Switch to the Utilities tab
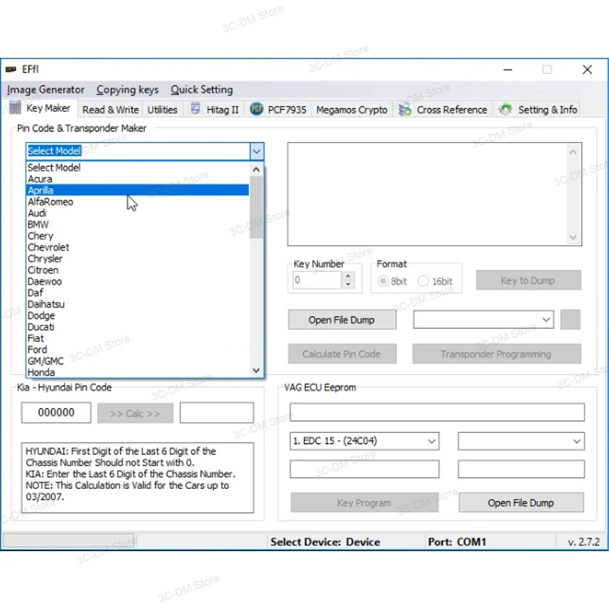This screenshot has height=609, width=609. pyautogui.click(x=162, y=110)
